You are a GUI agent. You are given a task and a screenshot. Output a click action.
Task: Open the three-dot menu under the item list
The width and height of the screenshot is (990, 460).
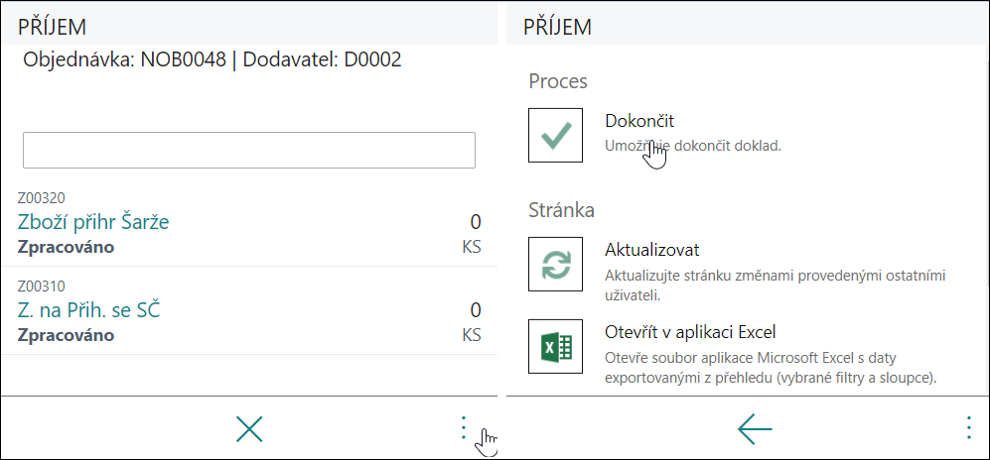click(x=464, y=427)
